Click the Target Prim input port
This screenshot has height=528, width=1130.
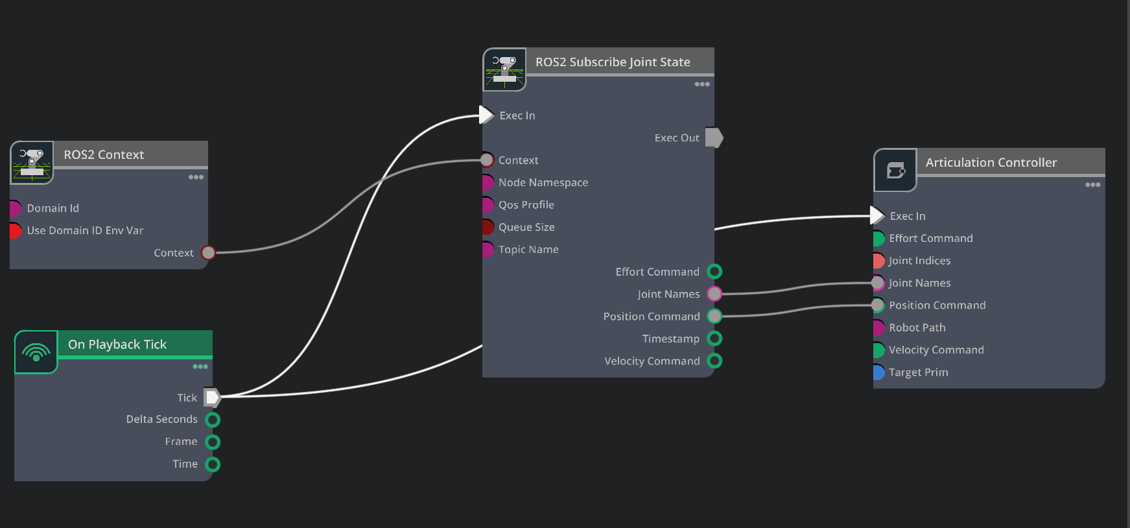(x=878, y=372)
